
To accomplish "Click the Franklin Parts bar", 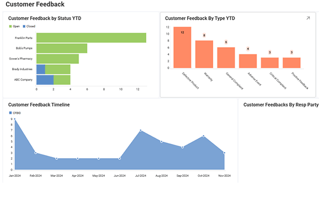I will (91, 38).
